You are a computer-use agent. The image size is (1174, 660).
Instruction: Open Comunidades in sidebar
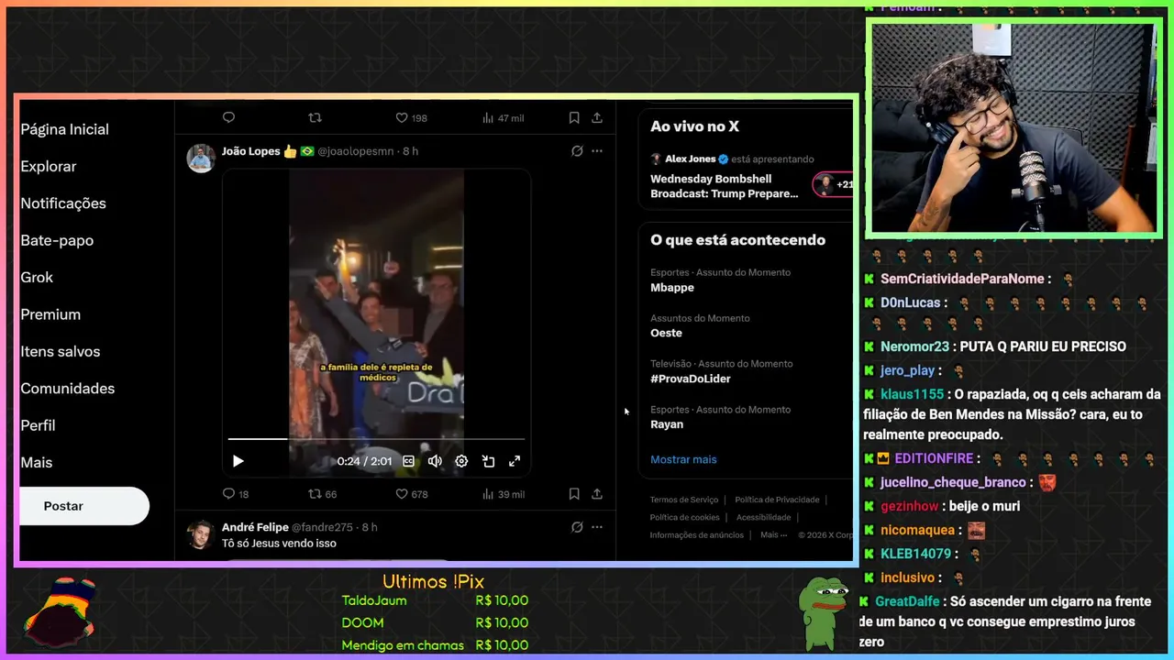68,389
